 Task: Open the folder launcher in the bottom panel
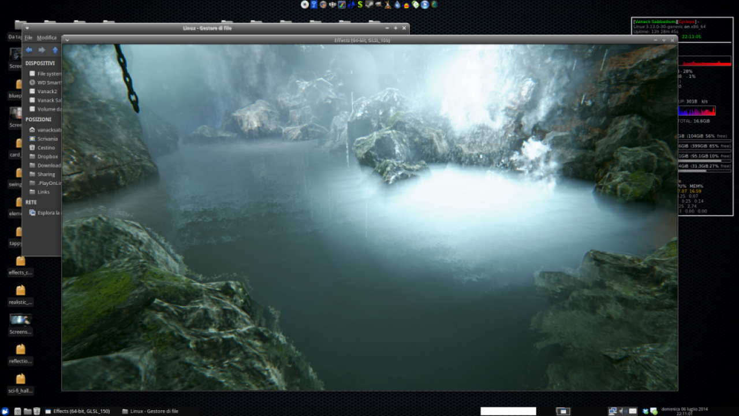[27, 411]
